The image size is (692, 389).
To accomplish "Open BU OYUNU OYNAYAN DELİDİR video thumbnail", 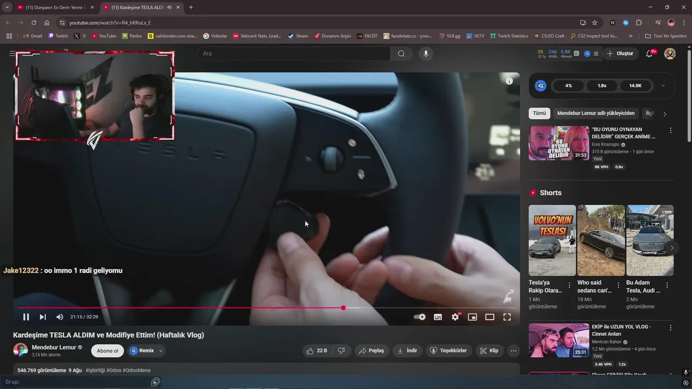I will click(558, 143).
